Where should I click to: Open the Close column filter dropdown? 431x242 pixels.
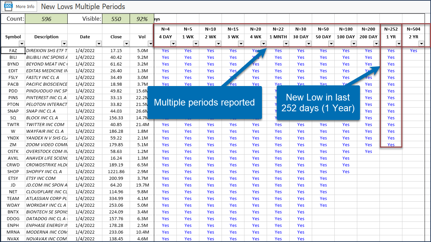coord(127,43)
